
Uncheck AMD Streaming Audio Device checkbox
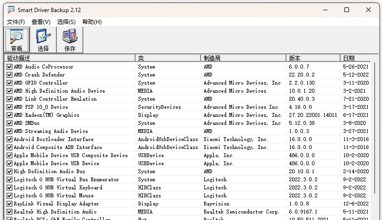(x=9, y=131)
